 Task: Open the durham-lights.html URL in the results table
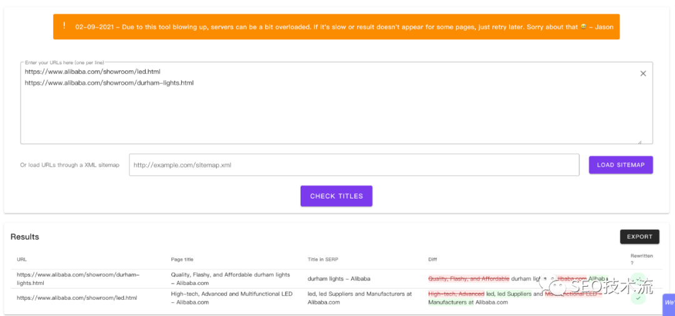click(x=78, y=279)
